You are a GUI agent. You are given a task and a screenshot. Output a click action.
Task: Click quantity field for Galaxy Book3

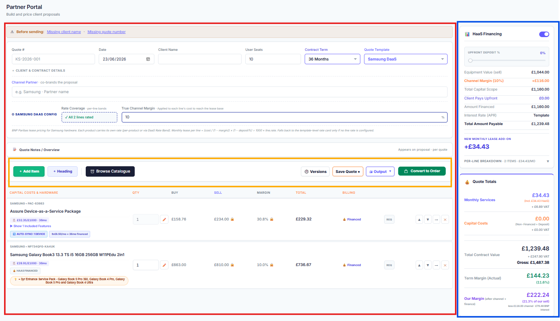point(146,265)
